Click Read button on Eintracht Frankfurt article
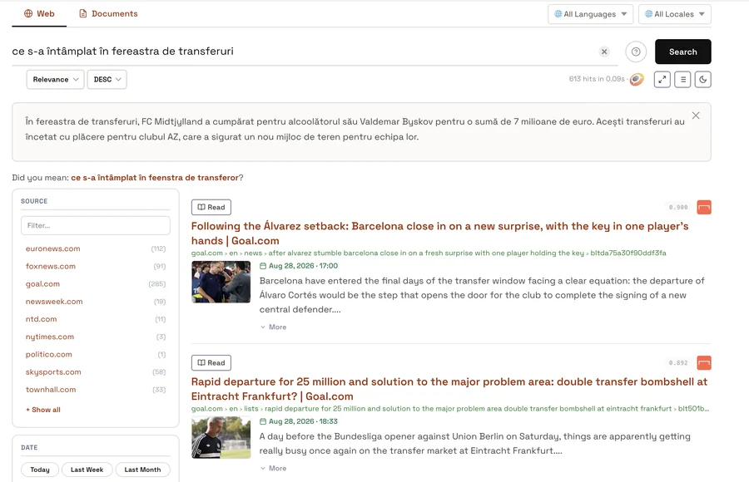This screenshot has height=482, width=749. [211, 362]
